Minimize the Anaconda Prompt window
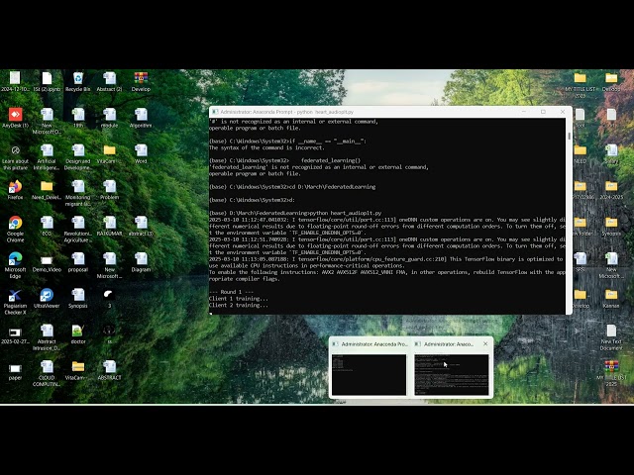This screenshot has height=475, width=634. point(524,112)
